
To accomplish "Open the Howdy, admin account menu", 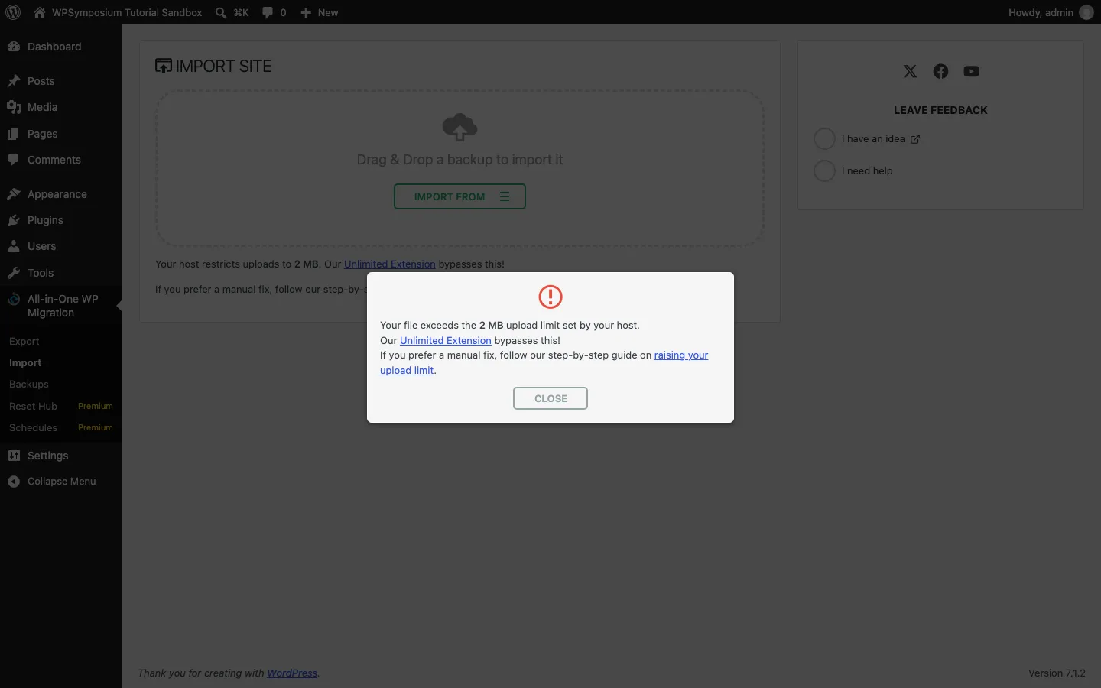I will coord(1051,12).
